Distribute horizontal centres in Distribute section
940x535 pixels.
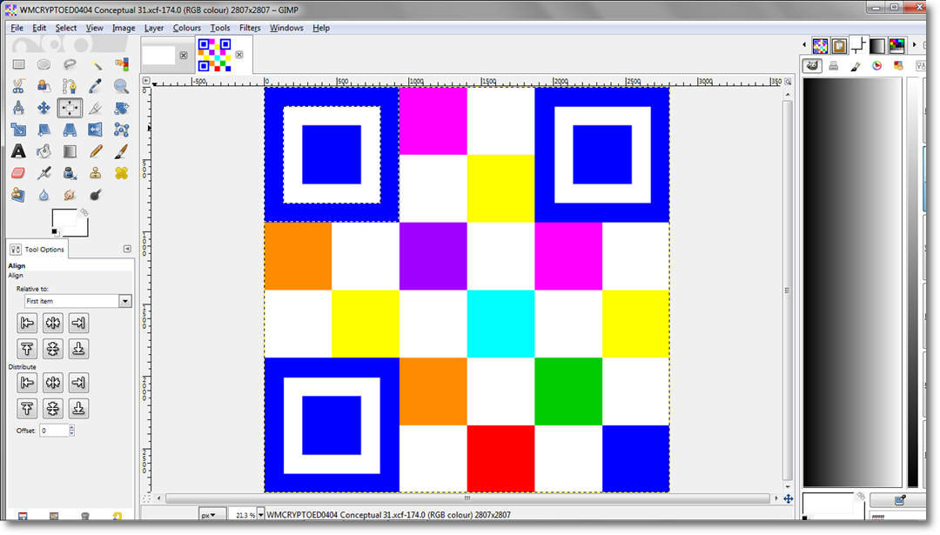pyautogui.click(x=53, y=383)
